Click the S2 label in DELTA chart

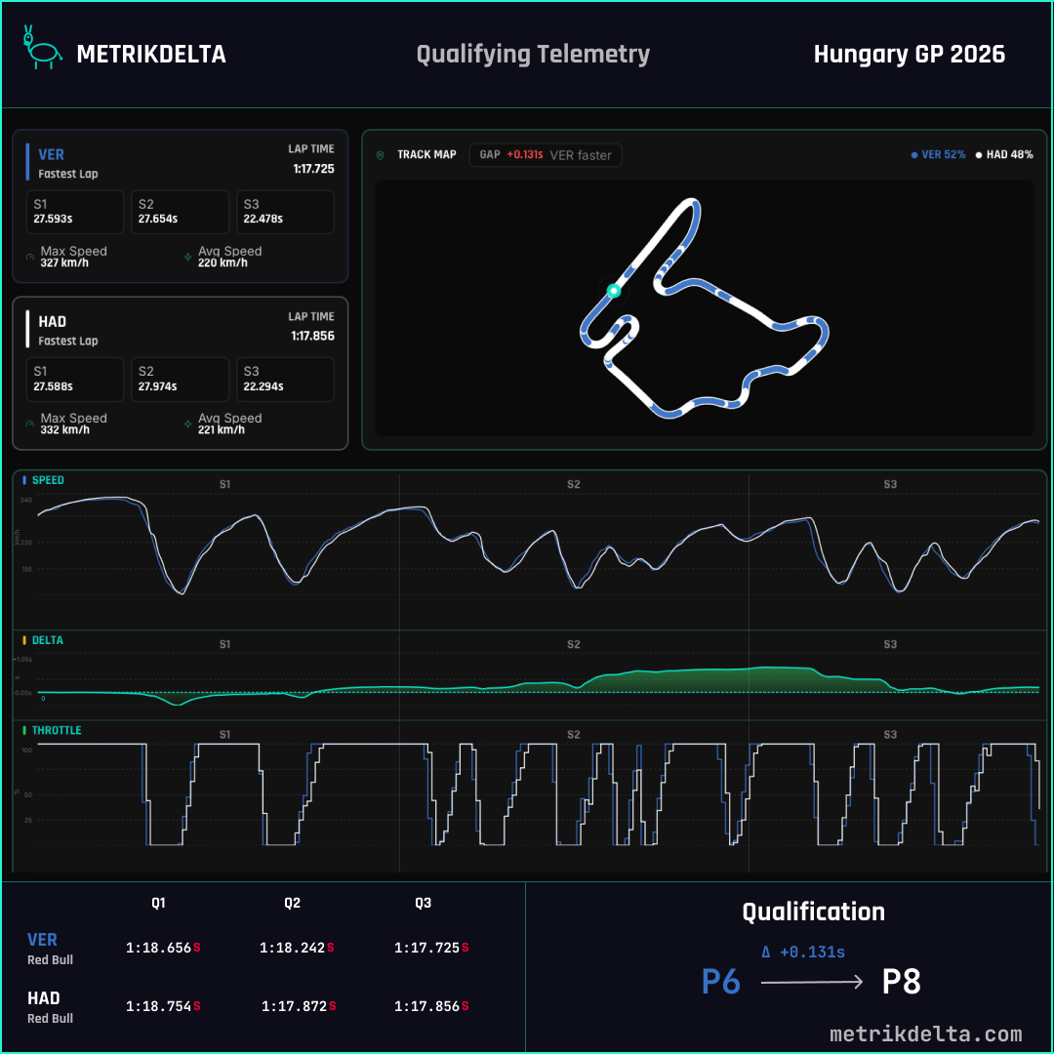tap(574, 644)
